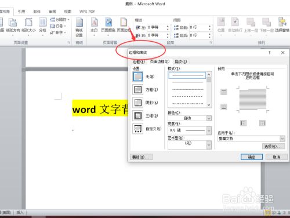The height and width of the screenshot is (218, 290).
Task: Open the 视图 ribbon tab
Action: (68, 12)
